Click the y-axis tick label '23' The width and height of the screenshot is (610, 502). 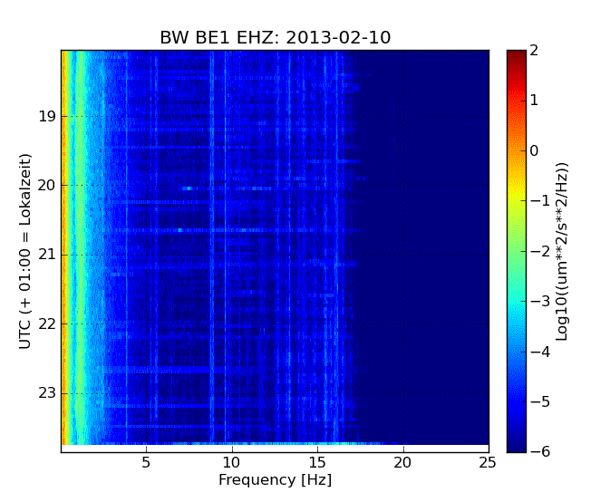(x=47, y=393)
